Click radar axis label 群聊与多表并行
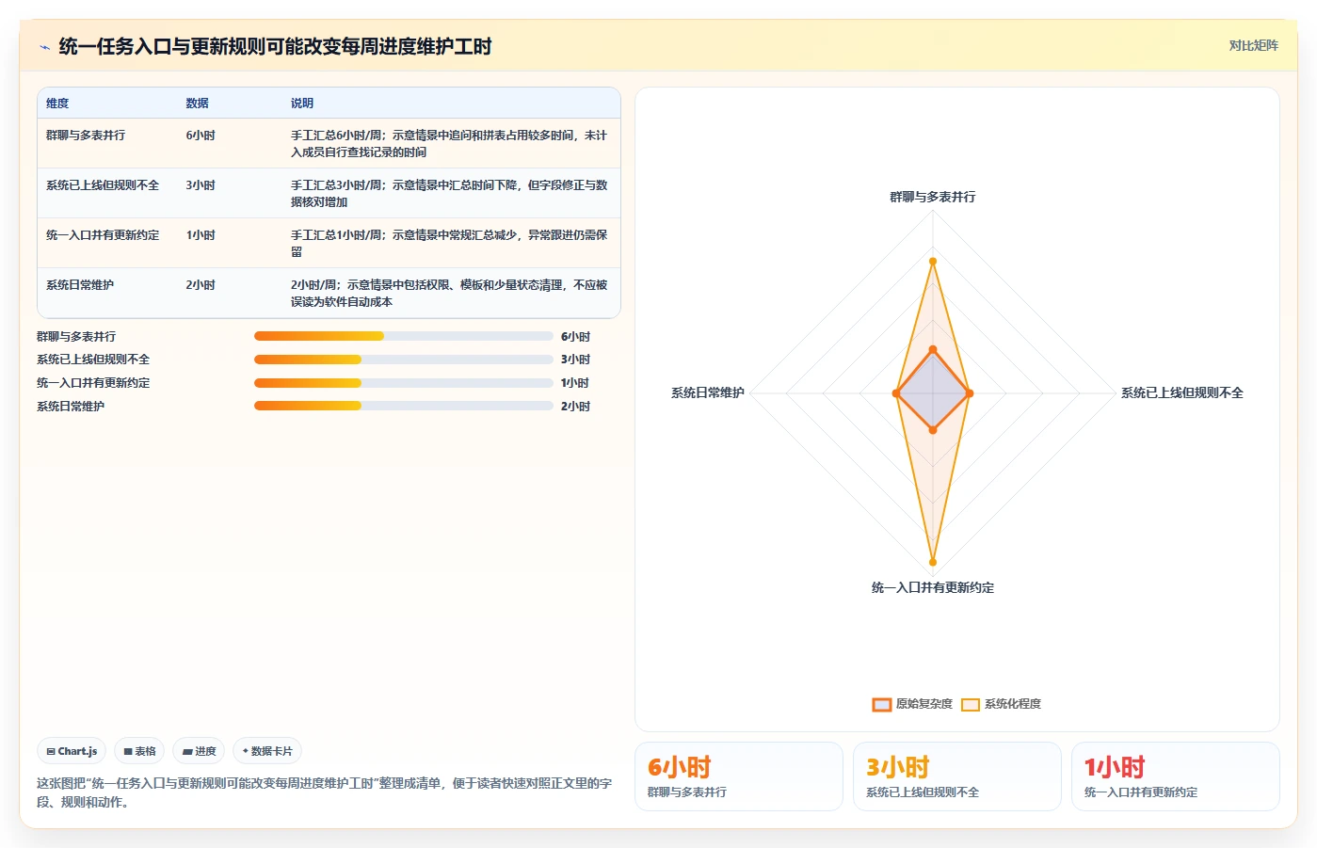This screenshot has height=848, width=1317. 933,197
